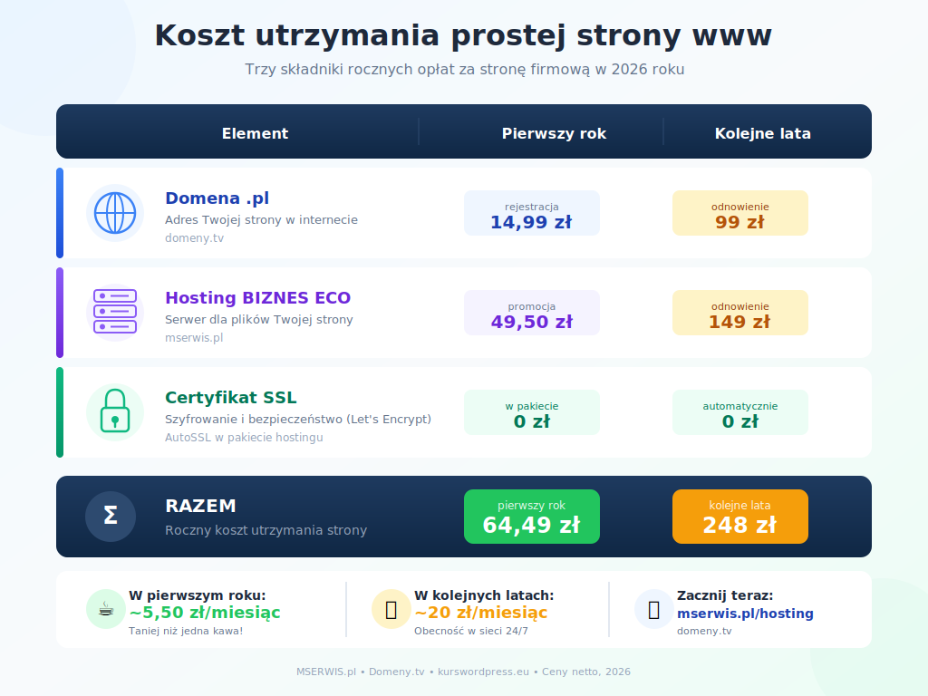Screen dimensions: 928x696
Task: Click MSERWIS.pl in the footer line
Action: 325,672
